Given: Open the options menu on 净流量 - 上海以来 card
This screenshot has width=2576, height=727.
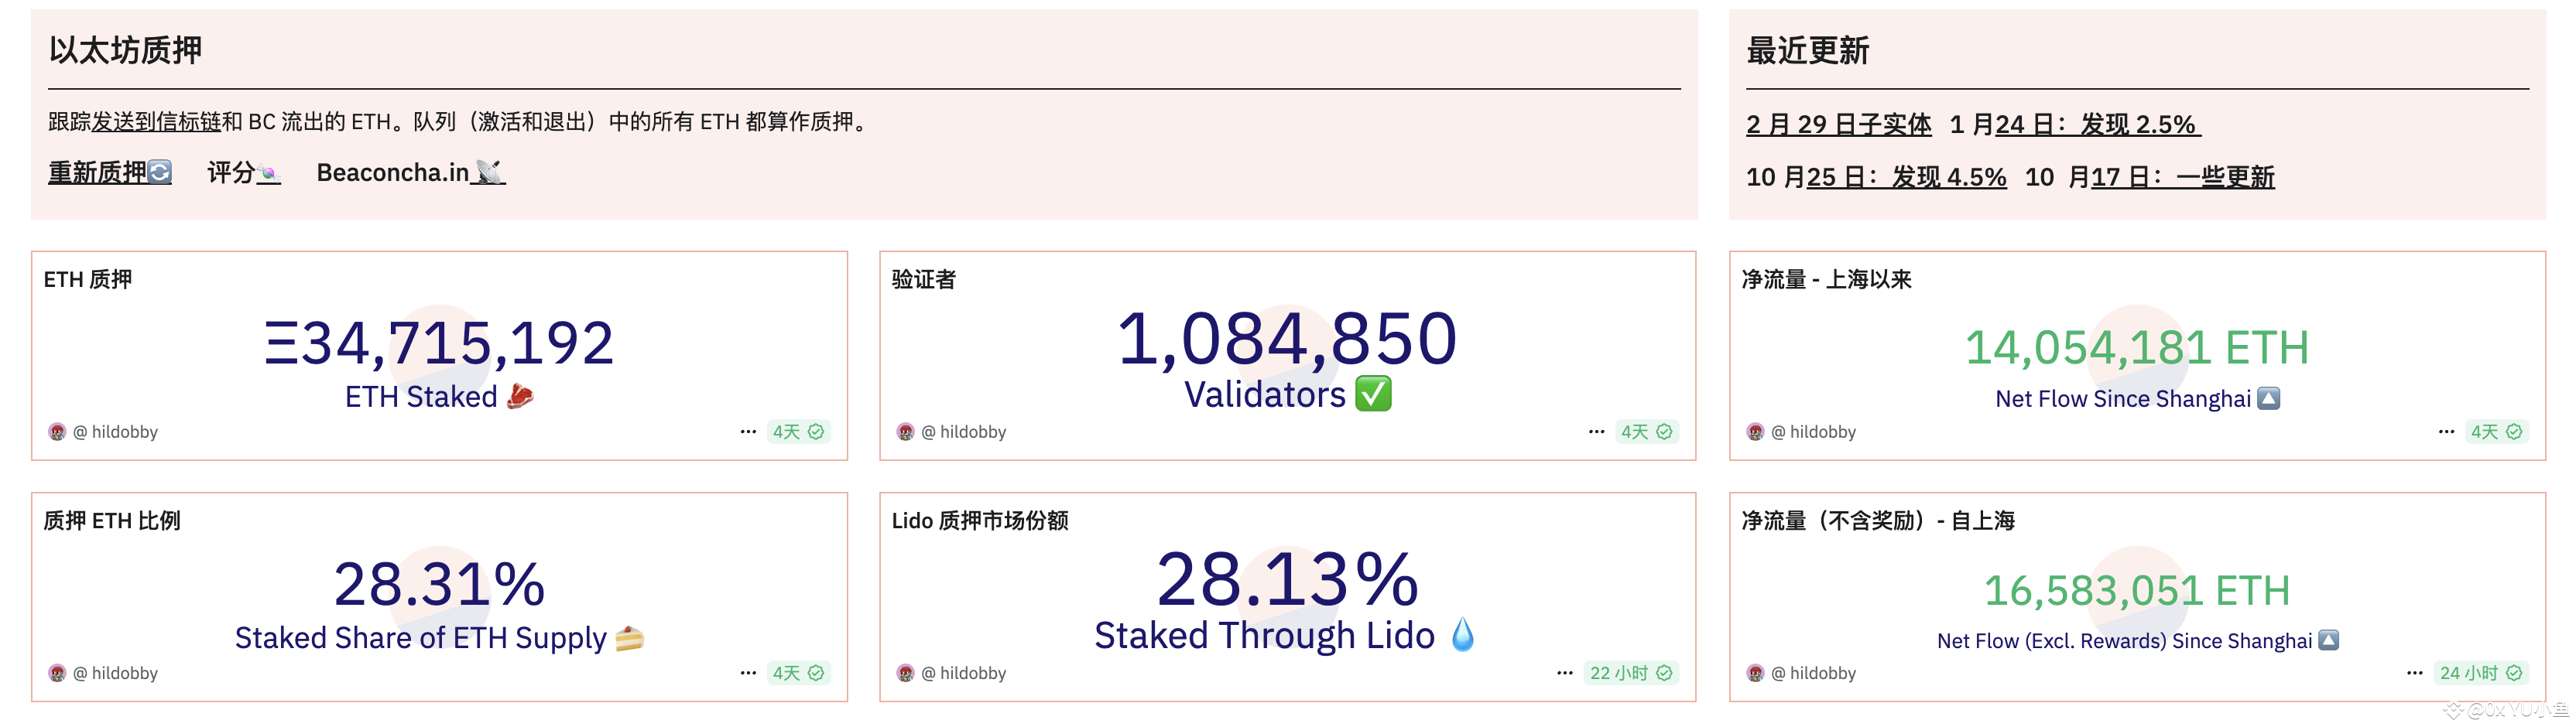Looking at the screenshot, I should (2446, 431).
